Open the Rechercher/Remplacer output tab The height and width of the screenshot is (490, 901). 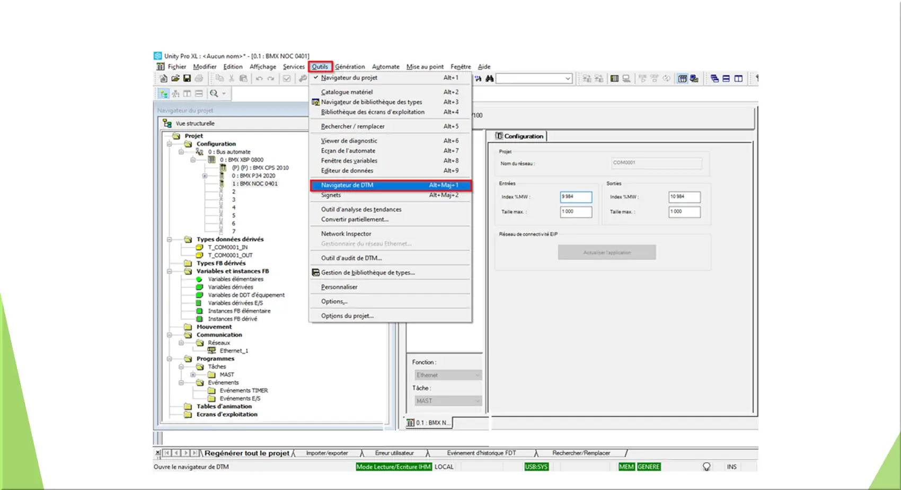tap(581, 453)
